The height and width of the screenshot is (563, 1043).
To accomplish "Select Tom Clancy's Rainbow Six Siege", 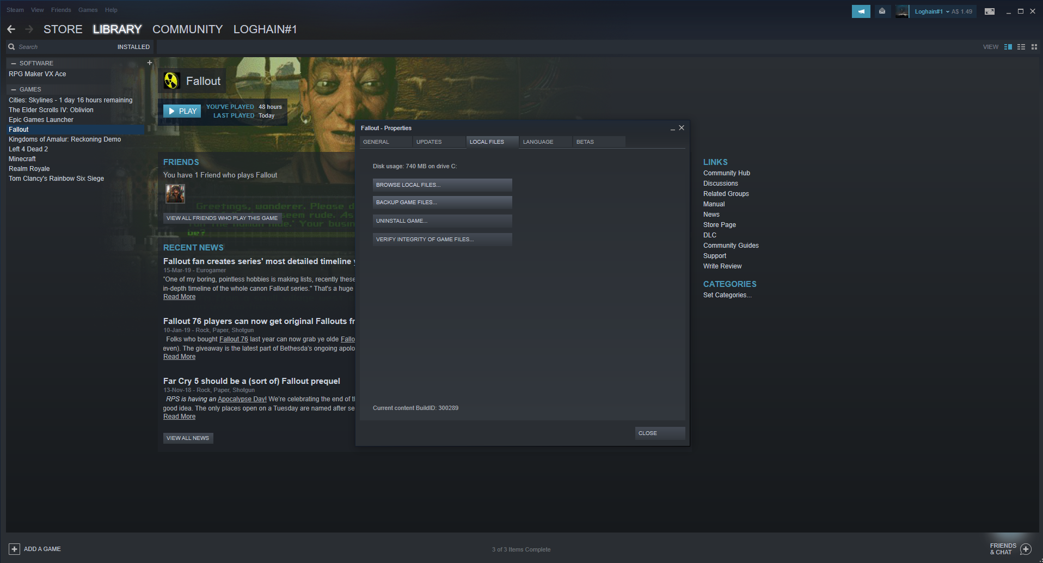I will 56,179.
